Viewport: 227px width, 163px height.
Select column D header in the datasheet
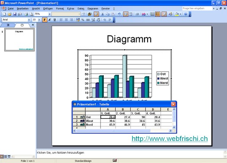coord(153,109)
